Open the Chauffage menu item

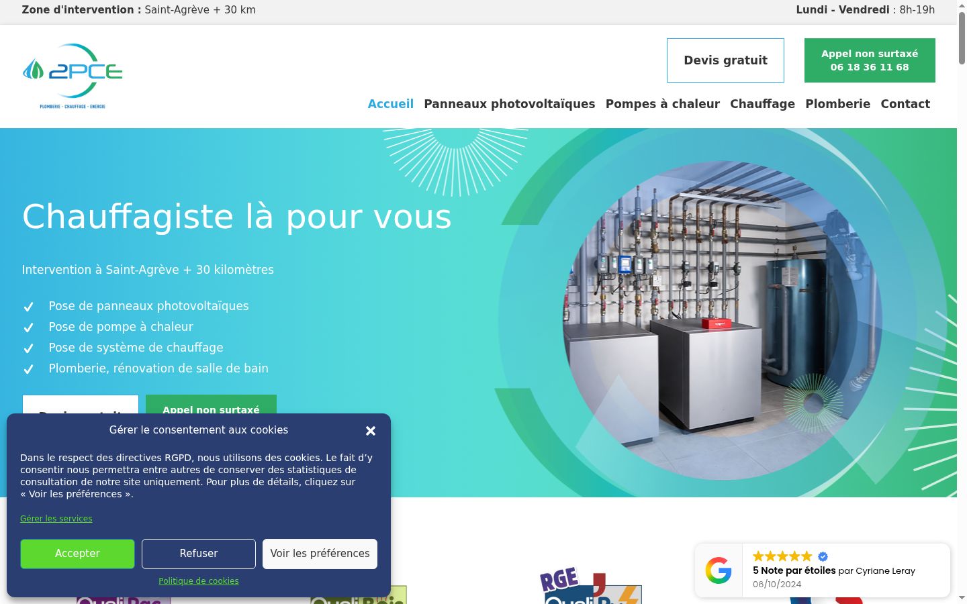pyautogui.click(x=763, y=104)
